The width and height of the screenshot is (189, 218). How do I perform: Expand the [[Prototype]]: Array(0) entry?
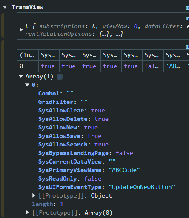click(x=28, y=212)
